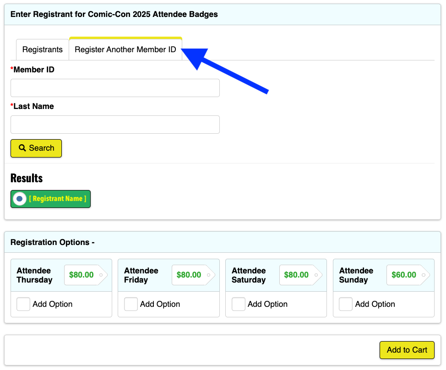This screenshot has width=446, height=370.
Task: Open the Register Another Member ID tab
Action: pyautogui.click(x=125, y=49)
